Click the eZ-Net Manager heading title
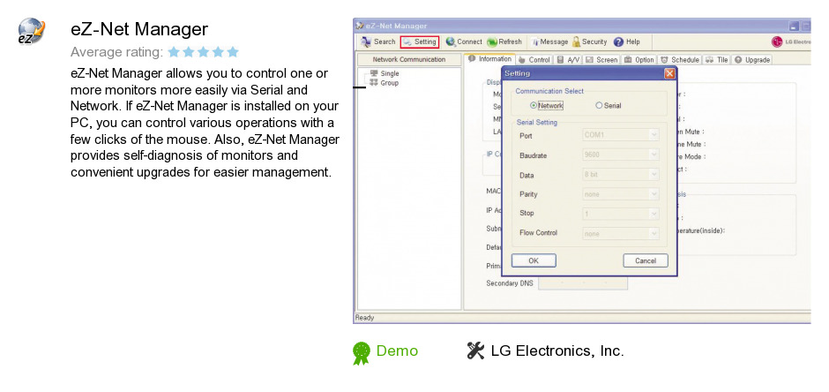Screen dimensions: 829x392 click(x=139, y=29)
